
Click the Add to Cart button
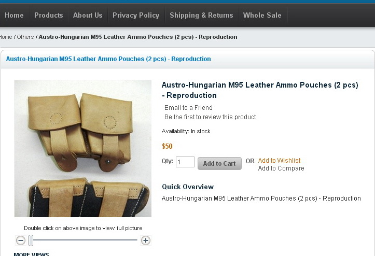(219, 163)
